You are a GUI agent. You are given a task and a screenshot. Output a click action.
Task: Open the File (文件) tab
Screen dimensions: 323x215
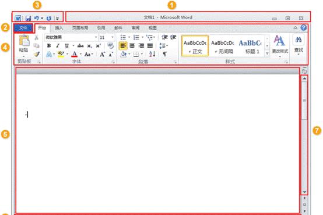coord(23,28)
